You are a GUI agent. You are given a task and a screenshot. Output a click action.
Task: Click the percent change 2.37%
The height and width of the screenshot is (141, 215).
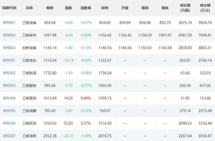coord(86,123)
